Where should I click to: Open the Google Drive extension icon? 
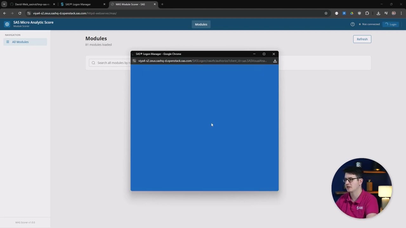352,13
